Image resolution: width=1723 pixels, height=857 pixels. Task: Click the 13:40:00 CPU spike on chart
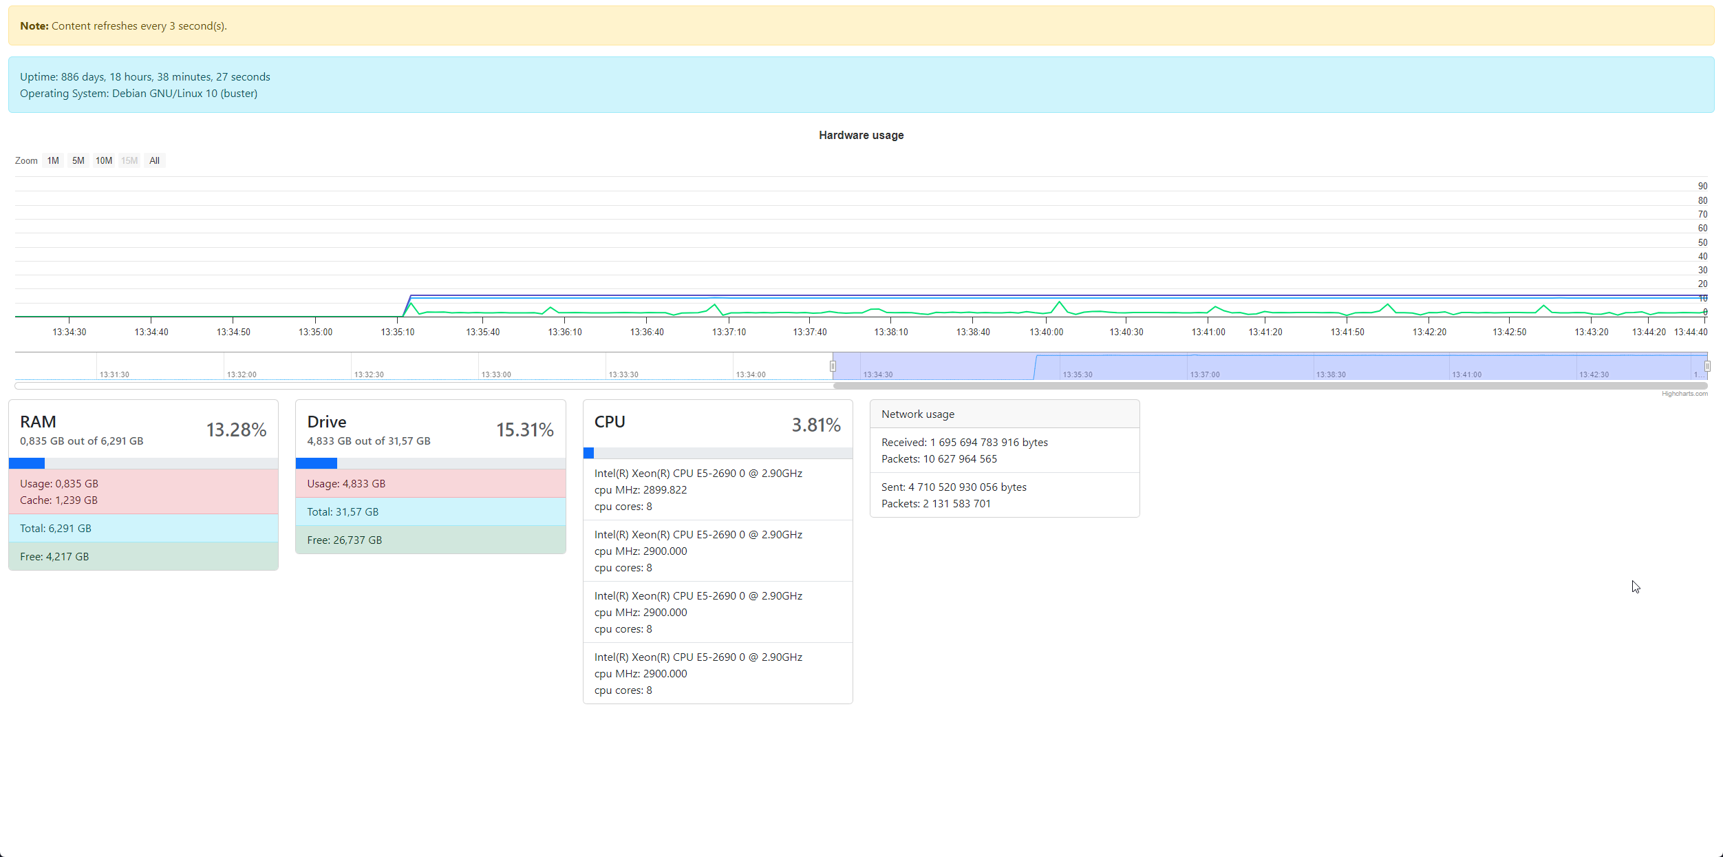click(x=1060, y=302)
